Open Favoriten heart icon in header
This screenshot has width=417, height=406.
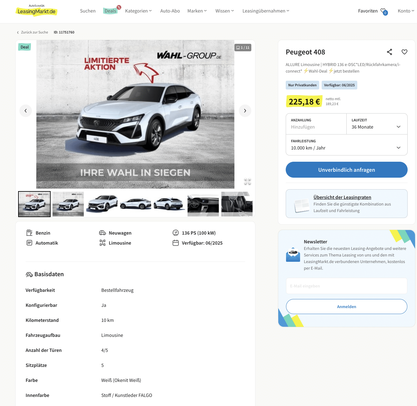384,11
